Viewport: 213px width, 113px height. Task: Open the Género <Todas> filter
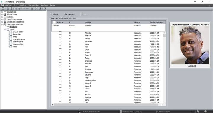pyautogui.click(x=137, y=26)
